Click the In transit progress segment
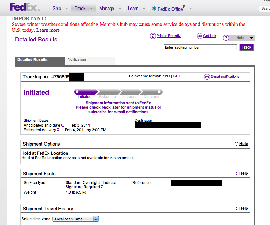 click(130, 92)
